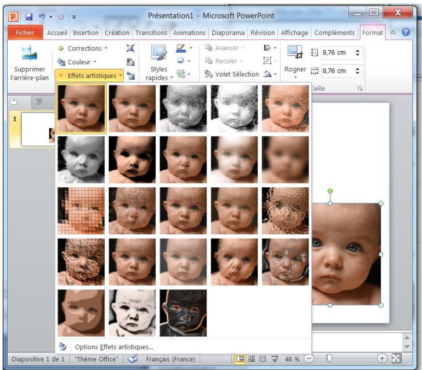Click the Avancer button
This screenshot has height=370, width=422.
coord(224,48)
